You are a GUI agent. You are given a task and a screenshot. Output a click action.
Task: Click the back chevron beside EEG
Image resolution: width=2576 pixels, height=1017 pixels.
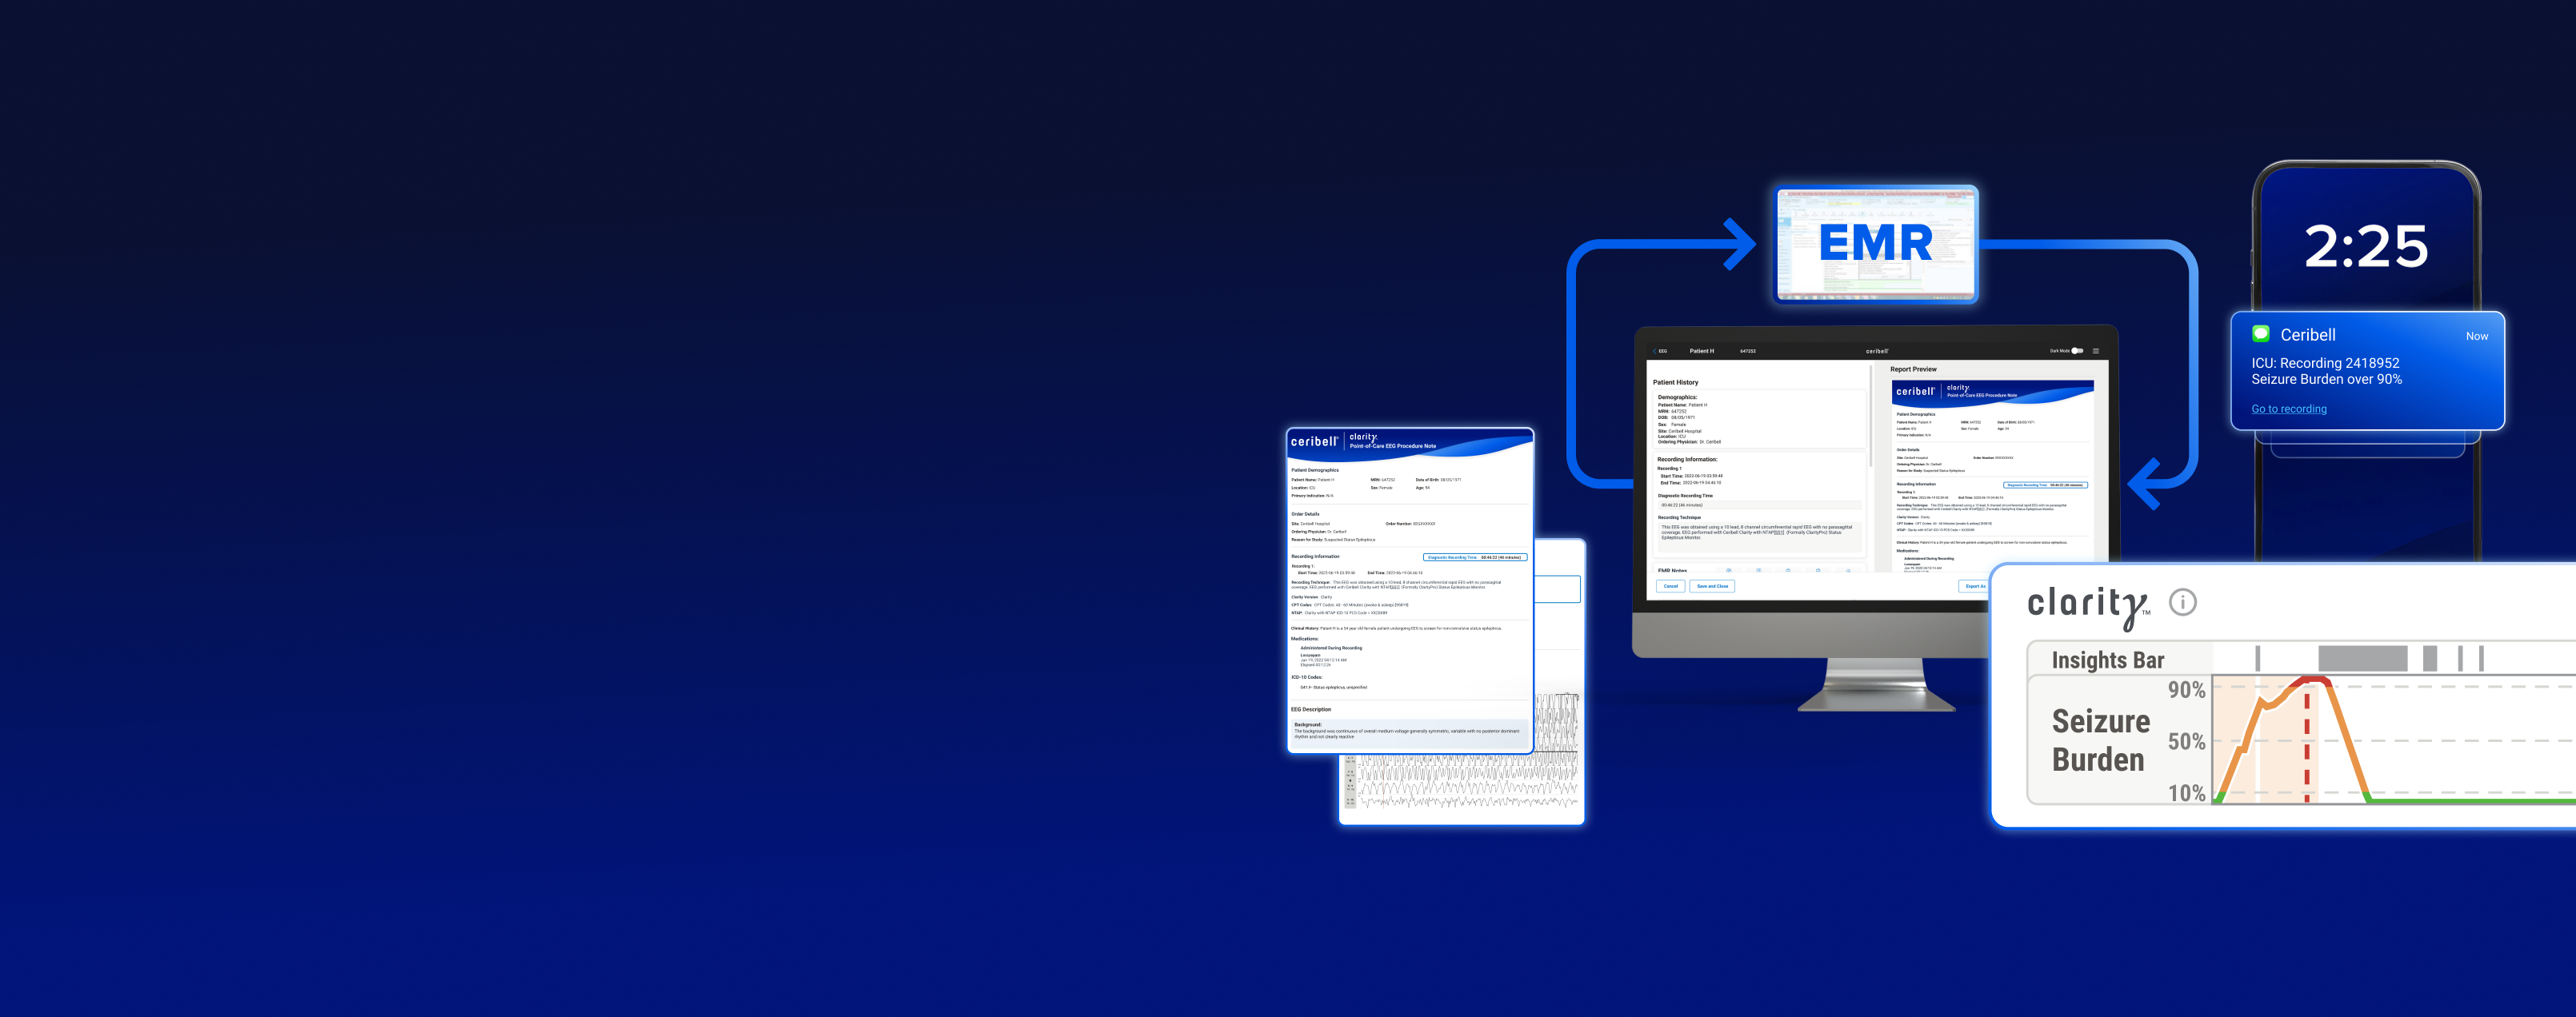[x=1655, y=351]
